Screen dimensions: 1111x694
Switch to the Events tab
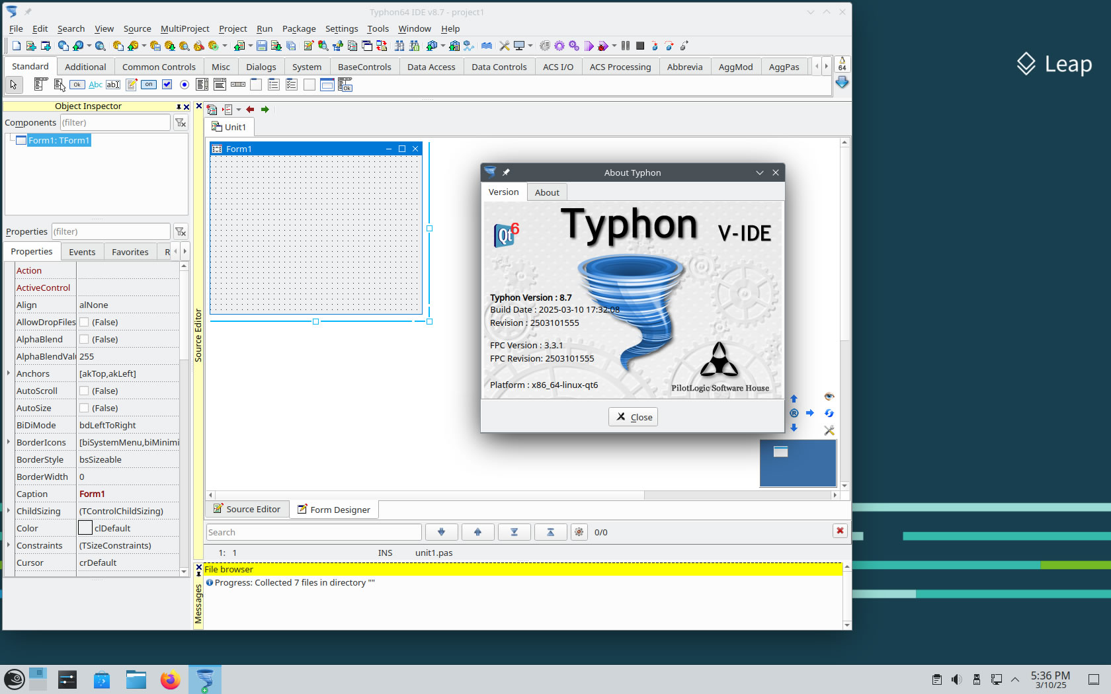(82, 252)
